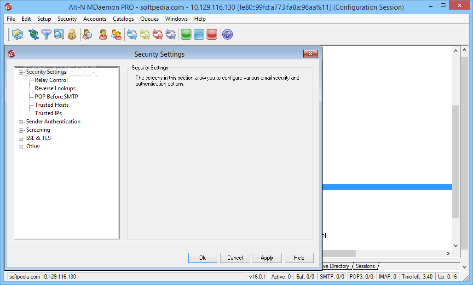Open help via question mark icon
Viewport: 473px width, 285px height.
pos(227,35)
